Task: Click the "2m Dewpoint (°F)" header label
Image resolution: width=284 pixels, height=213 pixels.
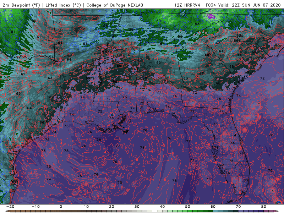Action: click(x=21, y=5)
